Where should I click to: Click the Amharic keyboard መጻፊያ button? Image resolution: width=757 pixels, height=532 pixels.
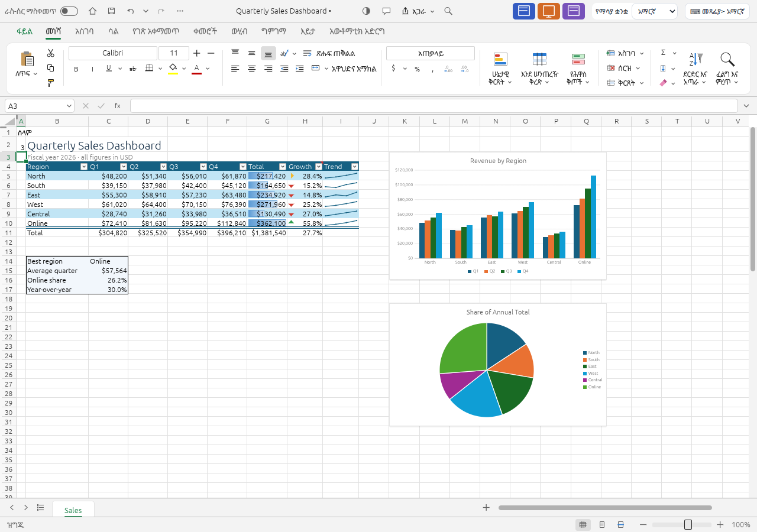(717, 11)
